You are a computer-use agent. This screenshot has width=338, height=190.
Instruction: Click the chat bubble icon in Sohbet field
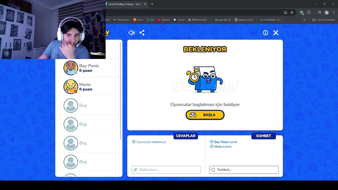(x=213, y=170)
